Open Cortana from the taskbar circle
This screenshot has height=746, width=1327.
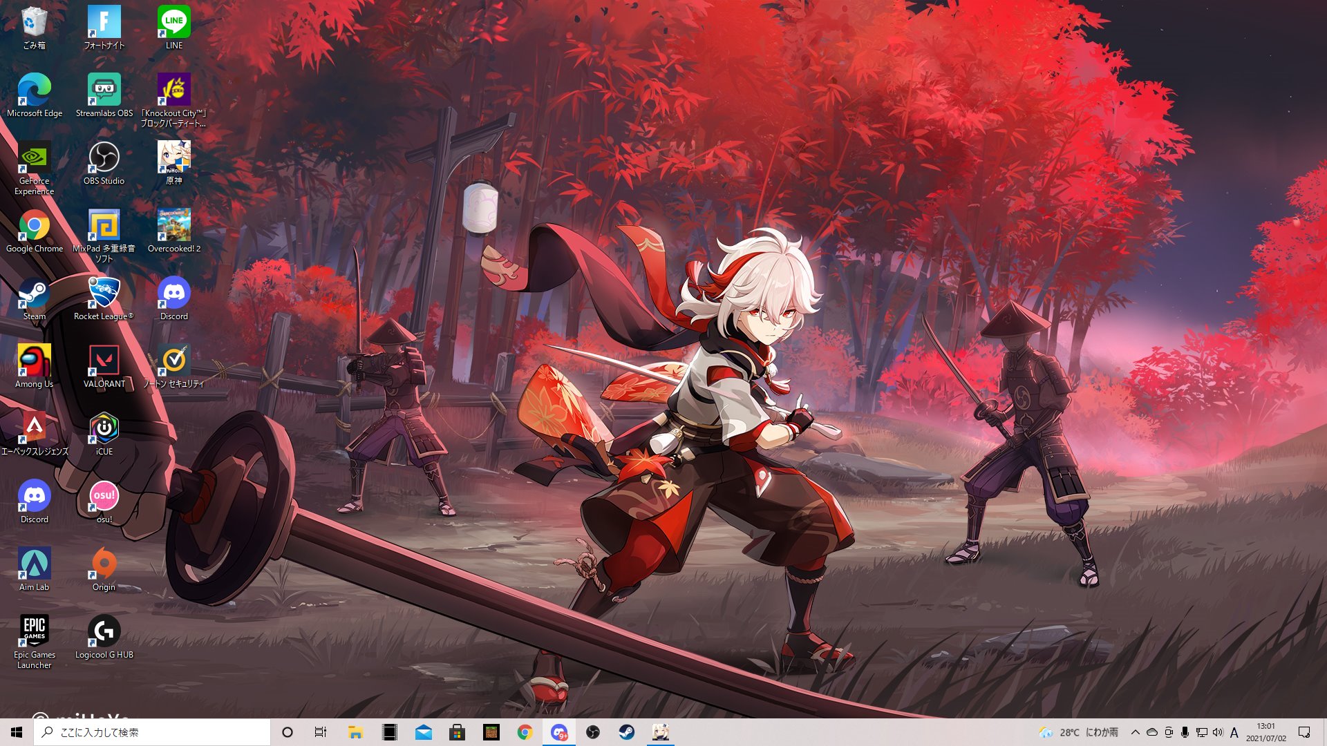[288, 732]
